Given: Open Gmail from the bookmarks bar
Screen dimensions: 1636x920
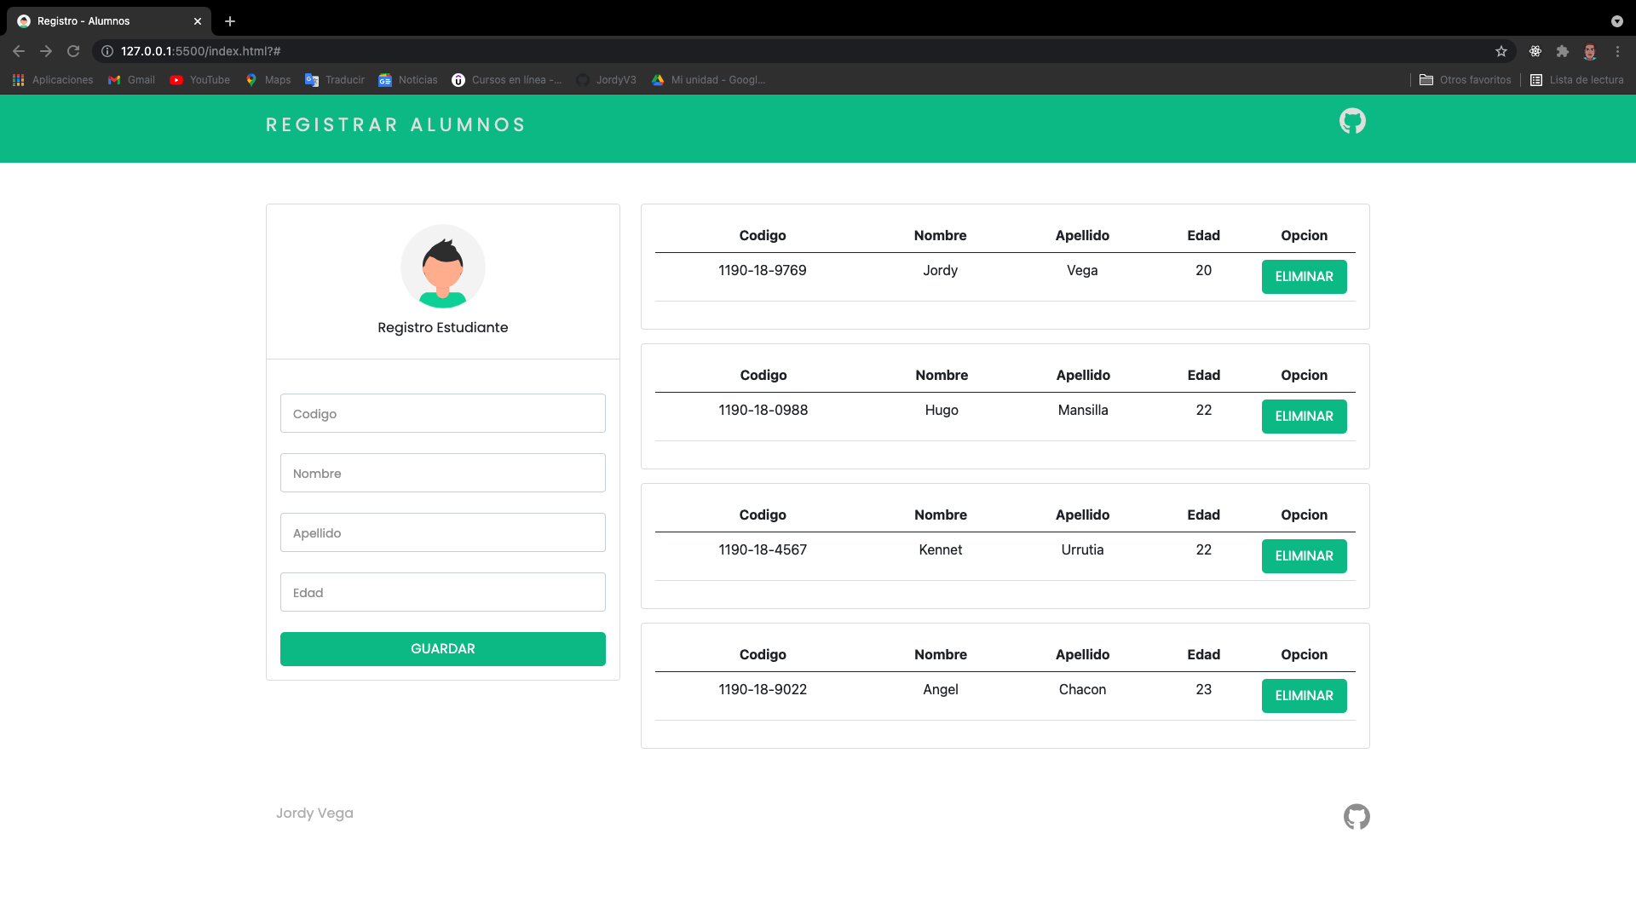Looking at the screenshot, I should [x=130, y=79].
